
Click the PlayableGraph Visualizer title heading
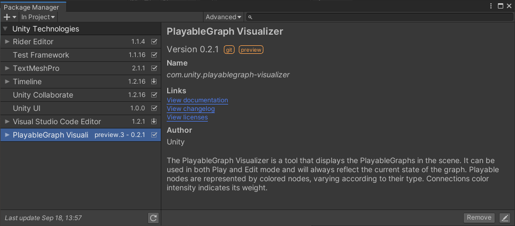(225, 31)
